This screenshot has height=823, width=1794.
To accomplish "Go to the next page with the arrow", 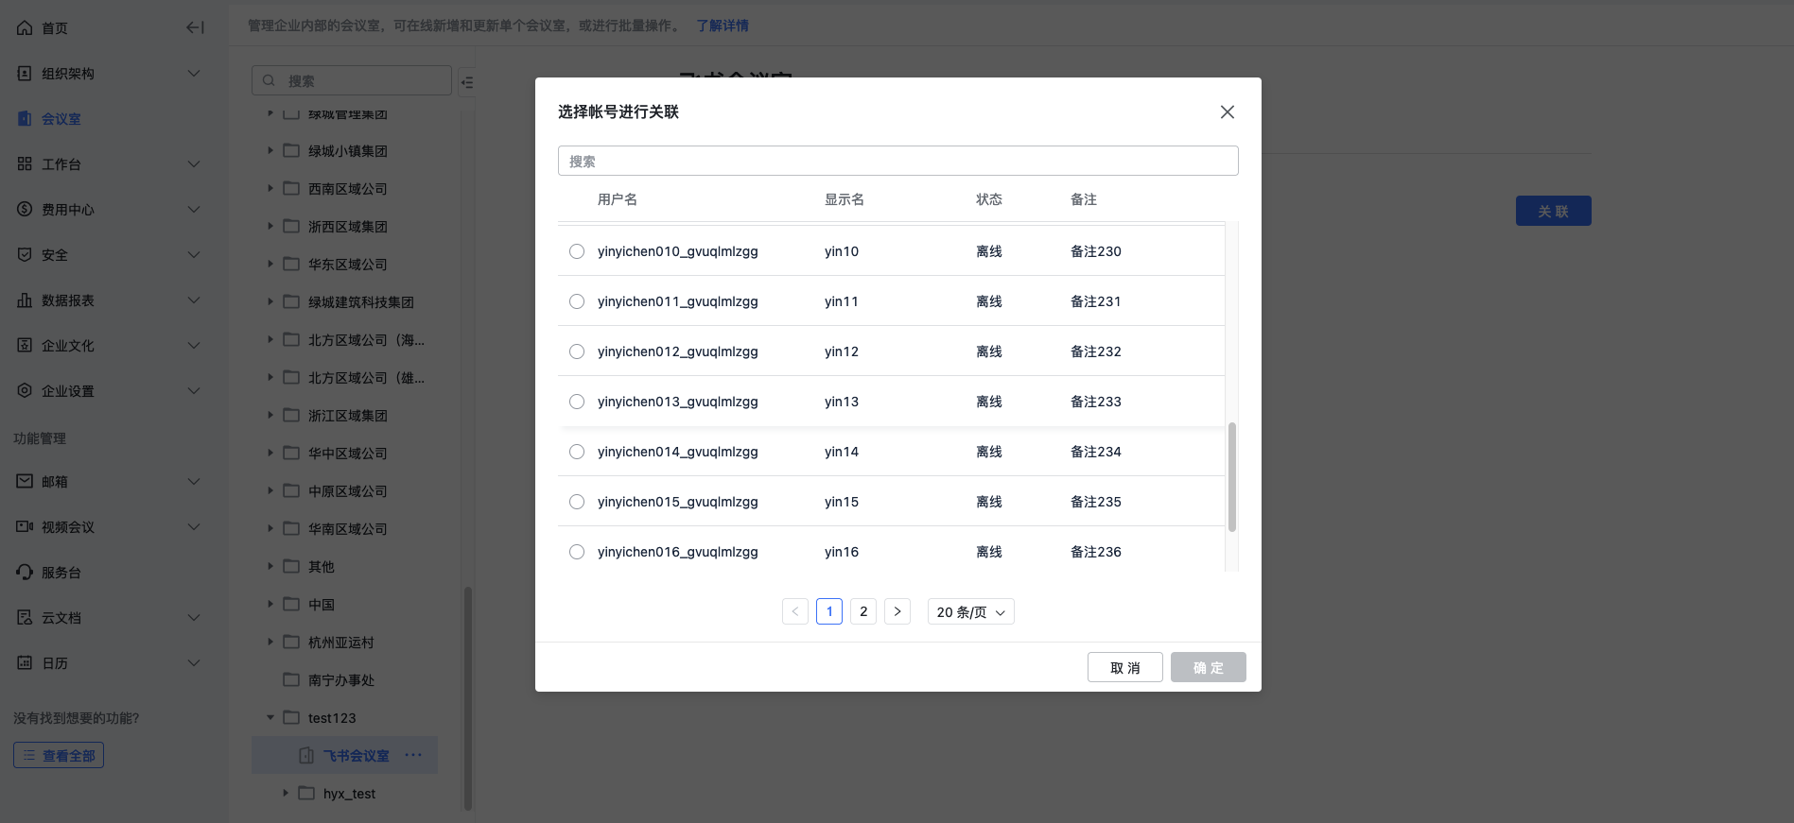I will [x=897, y=611].
